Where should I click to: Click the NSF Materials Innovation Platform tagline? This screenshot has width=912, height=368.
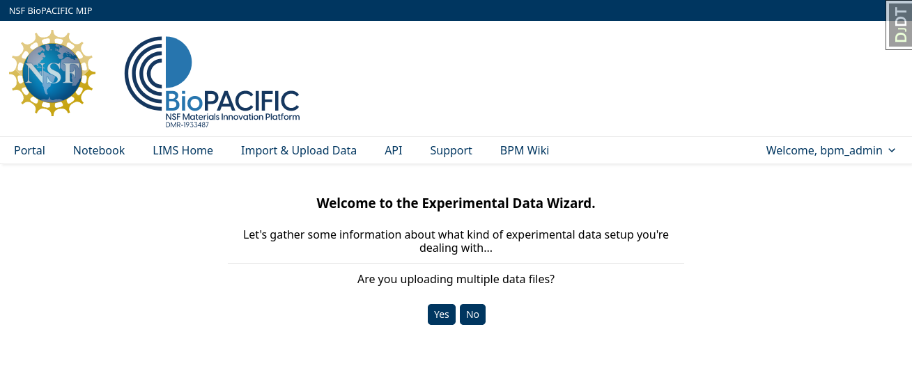[233, 117]
